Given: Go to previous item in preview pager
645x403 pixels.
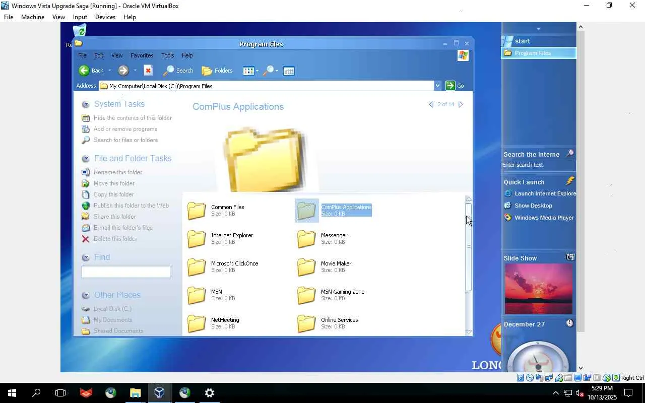Looking at the screenshot, I should [431, 105].
